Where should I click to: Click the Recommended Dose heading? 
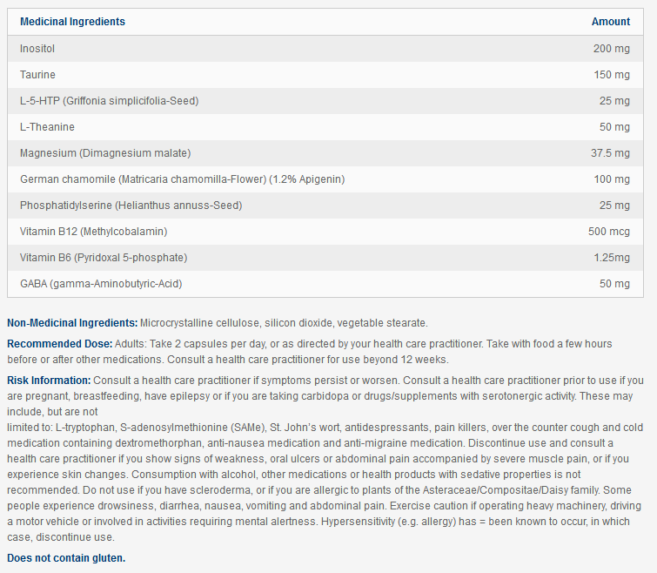[x=59, y=343]
